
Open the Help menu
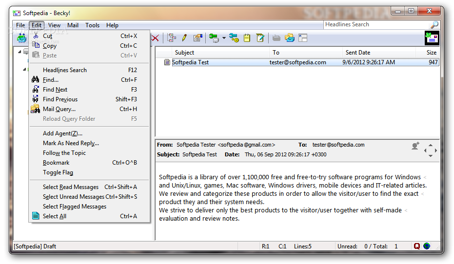pyautogui.click(x=112, y=25)
